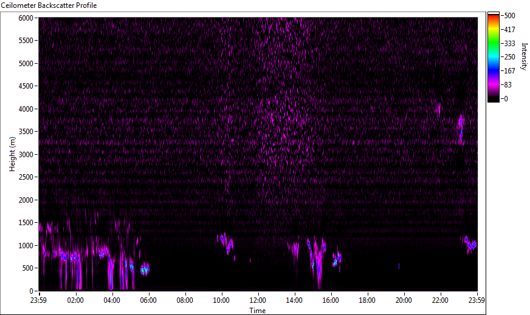Click the 500 intensity scale maximum value
The image size is (530, 315).
pos(509,16)
